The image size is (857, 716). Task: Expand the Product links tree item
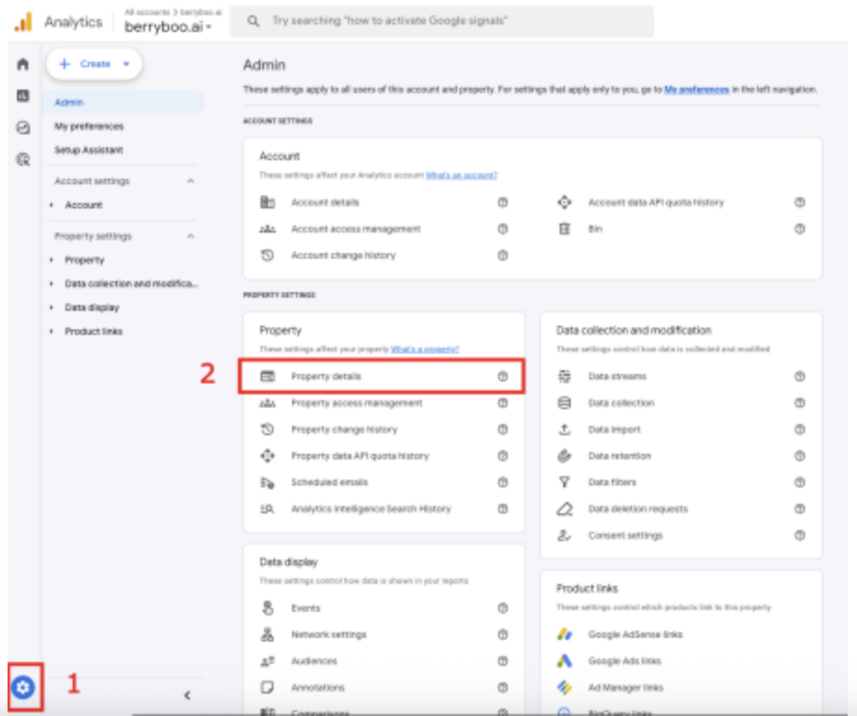(x=93, y=331)
